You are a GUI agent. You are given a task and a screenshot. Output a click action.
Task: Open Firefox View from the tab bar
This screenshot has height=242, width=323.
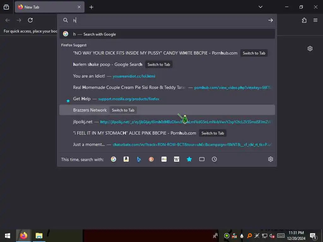pos(6,7)
